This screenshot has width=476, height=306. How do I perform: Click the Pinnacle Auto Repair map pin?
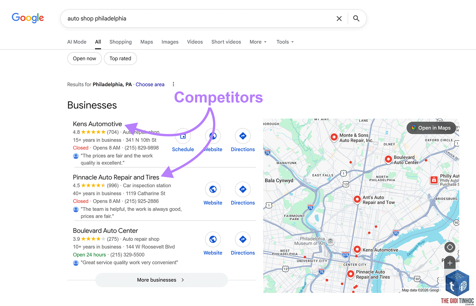pos(351,274)
